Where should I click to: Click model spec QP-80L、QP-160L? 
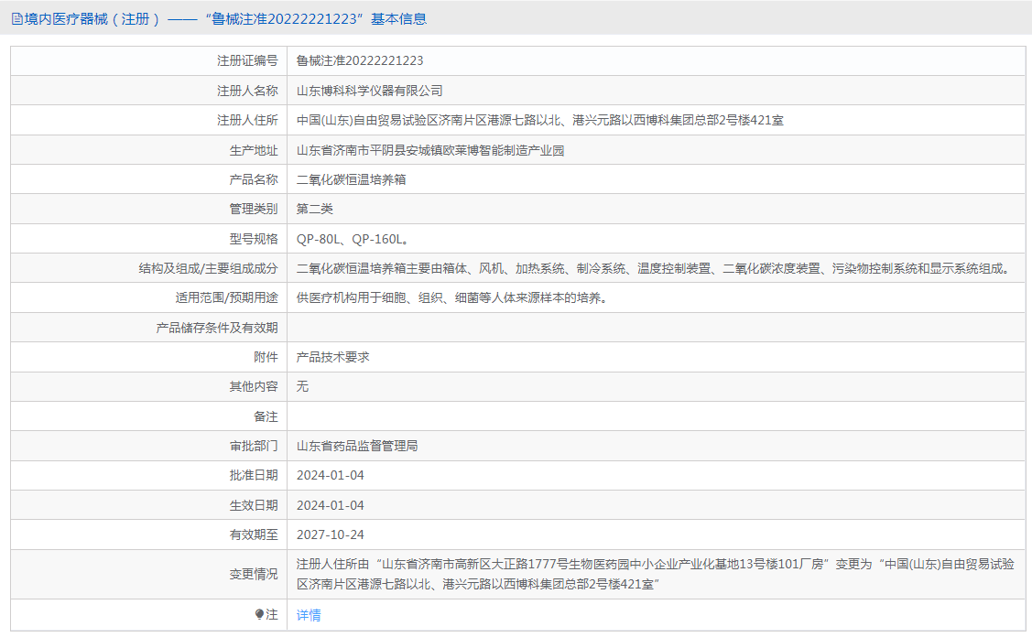pos(353,239)
